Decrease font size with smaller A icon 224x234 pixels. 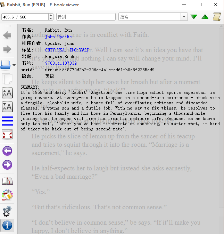click(7, 106)
